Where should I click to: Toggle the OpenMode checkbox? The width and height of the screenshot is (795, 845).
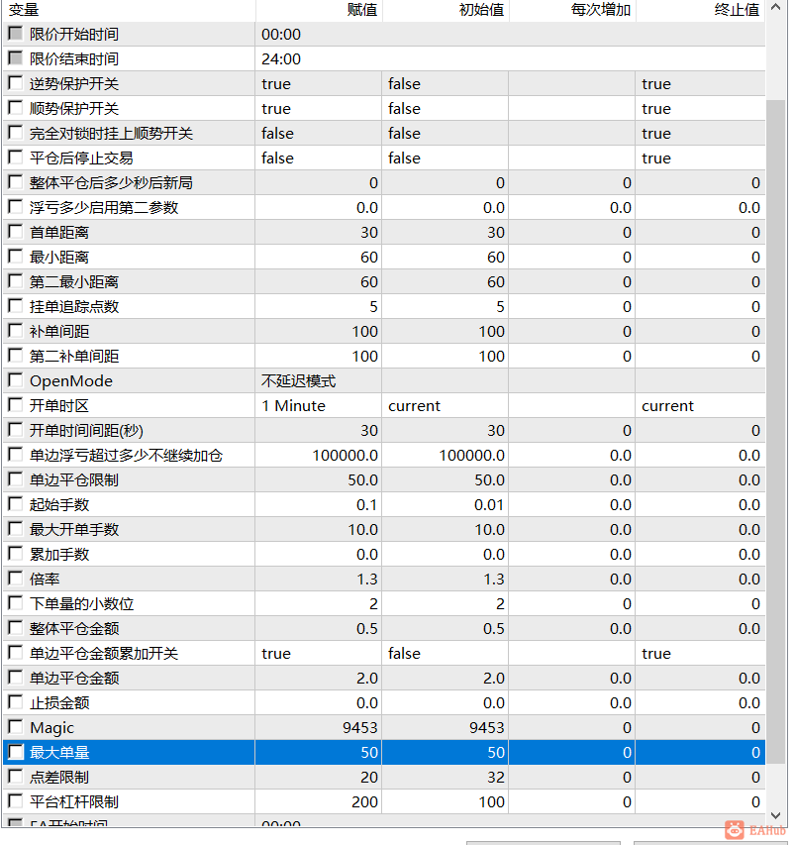tap(16, 380)
